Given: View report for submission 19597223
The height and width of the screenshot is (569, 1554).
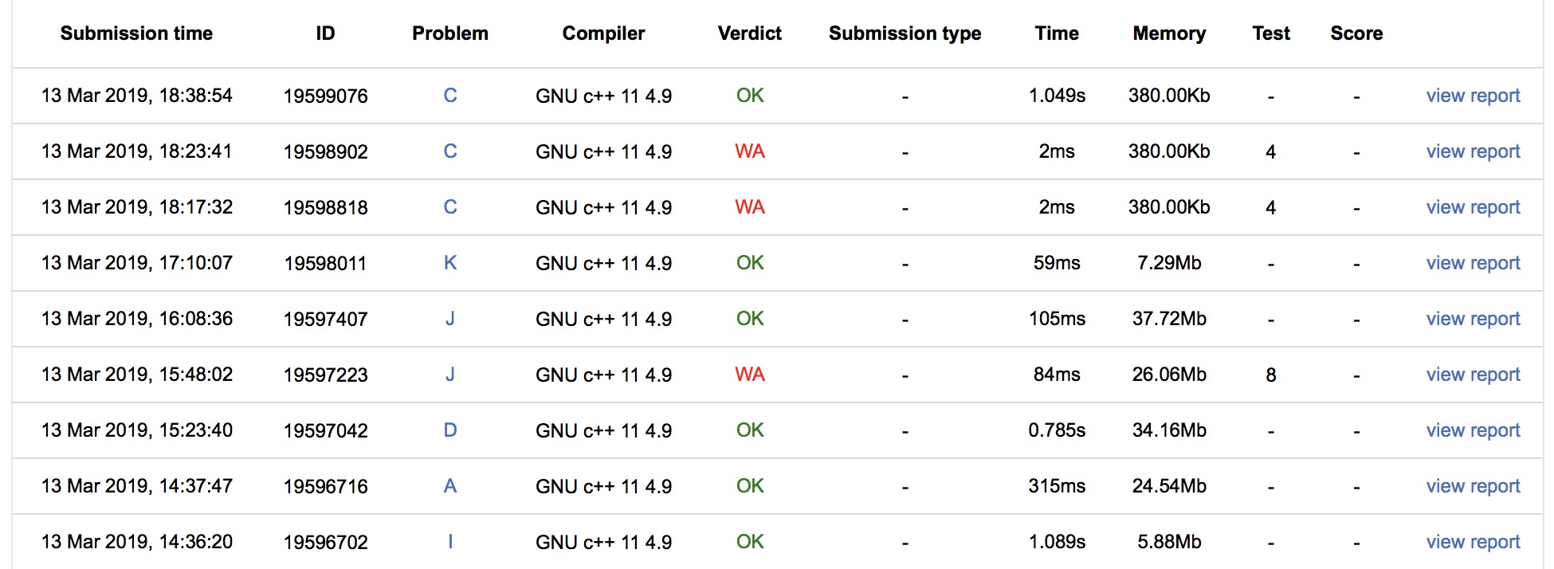Looking at the screenshot, I should (x=1473, y=375).
